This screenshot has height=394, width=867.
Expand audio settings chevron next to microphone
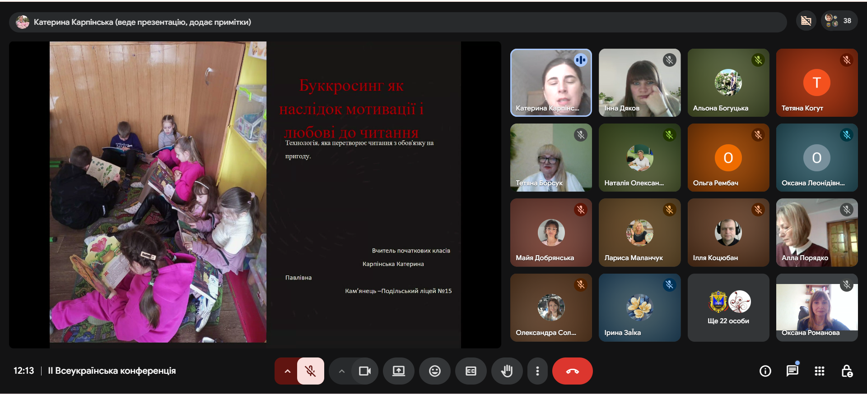pos(287,371)
